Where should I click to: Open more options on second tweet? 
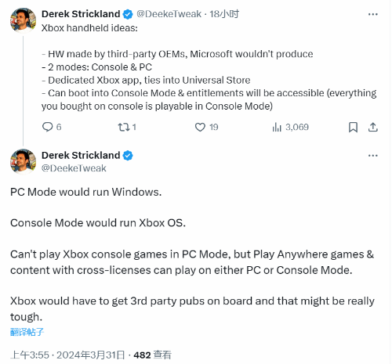click(373, 156)
